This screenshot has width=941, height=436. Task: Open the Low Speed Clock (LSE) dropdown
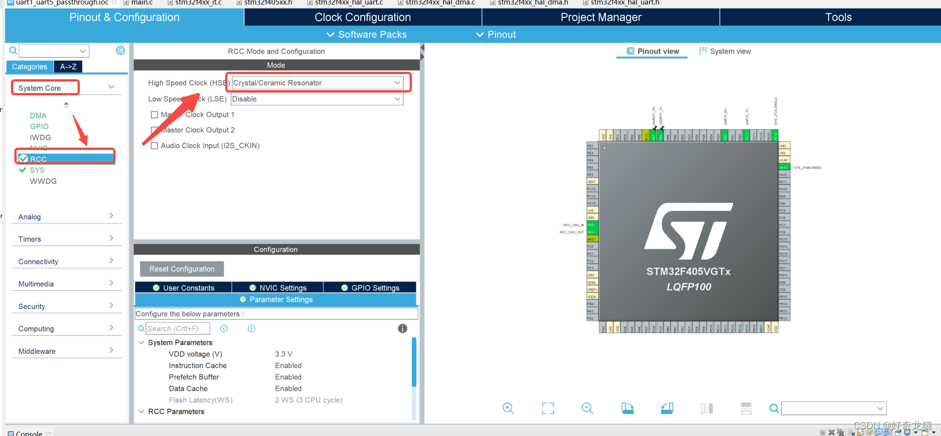pos(317,99)
